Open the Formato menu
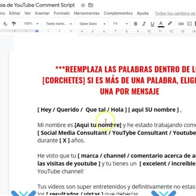The height and width of the screenshot is (196, 196). tap(62, 13)
